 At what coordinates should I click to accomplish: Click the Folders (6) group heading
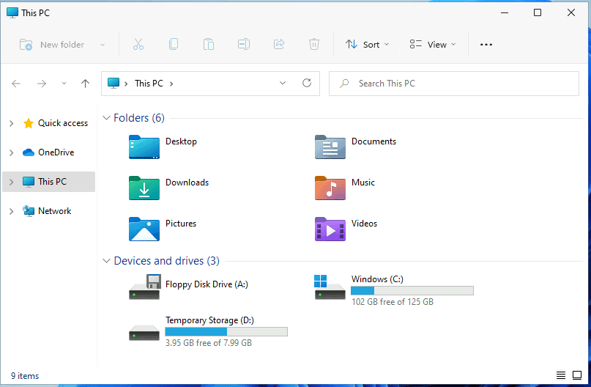pyautogui.click(x=139, y=118)
